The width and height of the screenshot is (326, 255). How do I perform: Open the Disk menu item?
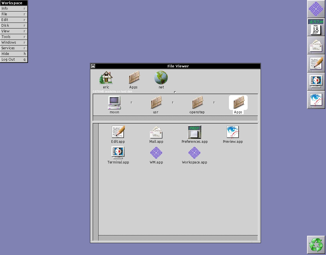[x=14, y=25]
